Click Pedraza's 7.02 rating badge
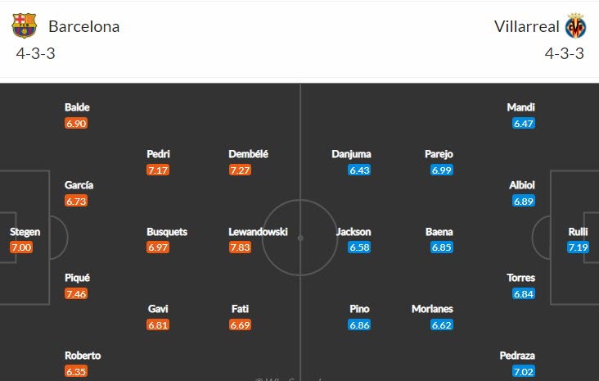 click(524, 371)
